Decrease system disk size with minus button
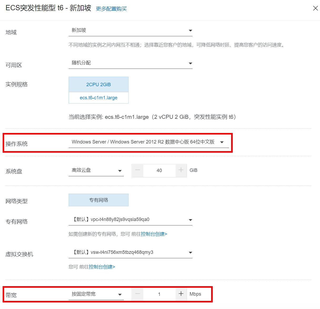The width and height of the screenshot is (320, 309). [x=138, y=170]
